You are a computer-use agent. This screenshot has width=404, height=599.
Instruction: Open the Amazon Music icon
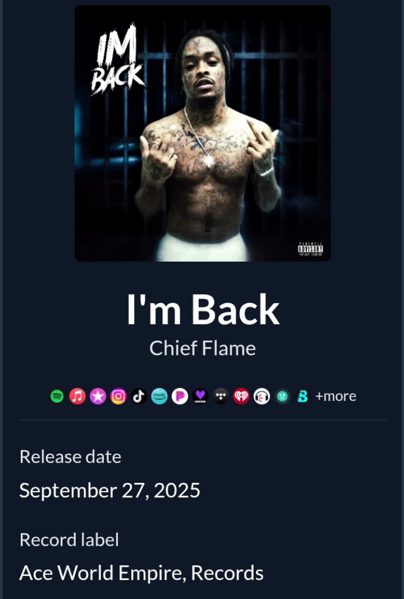(159, 396)
